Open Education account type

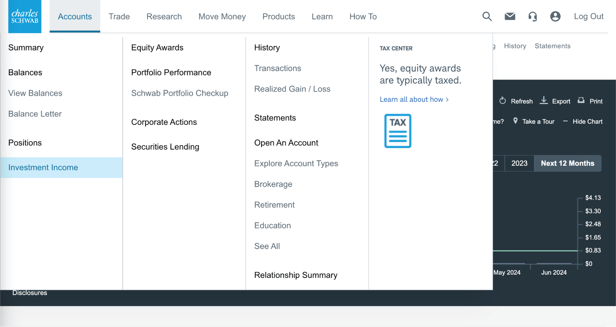coord(273,226)
